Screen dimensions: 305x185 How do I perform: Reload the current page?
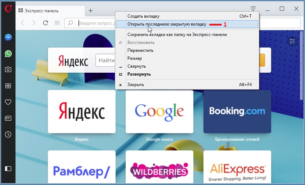(x=45, y=23)
